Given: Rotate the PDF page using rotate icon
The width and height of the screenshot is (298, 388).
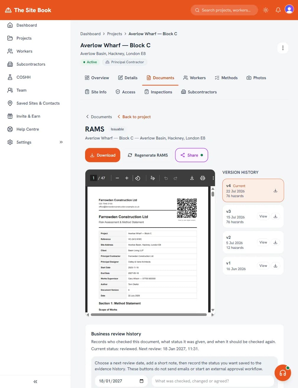Looking at the screenshot, I should (138, 178).
